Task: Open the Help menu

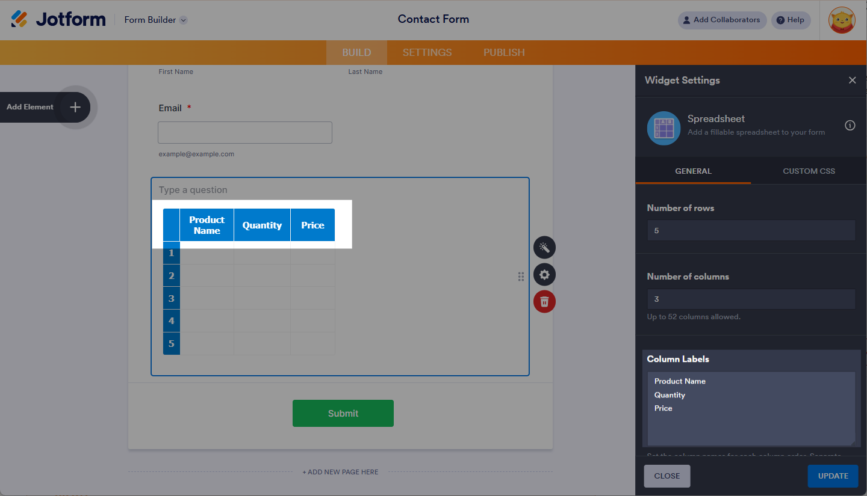Action: [791, 20]
